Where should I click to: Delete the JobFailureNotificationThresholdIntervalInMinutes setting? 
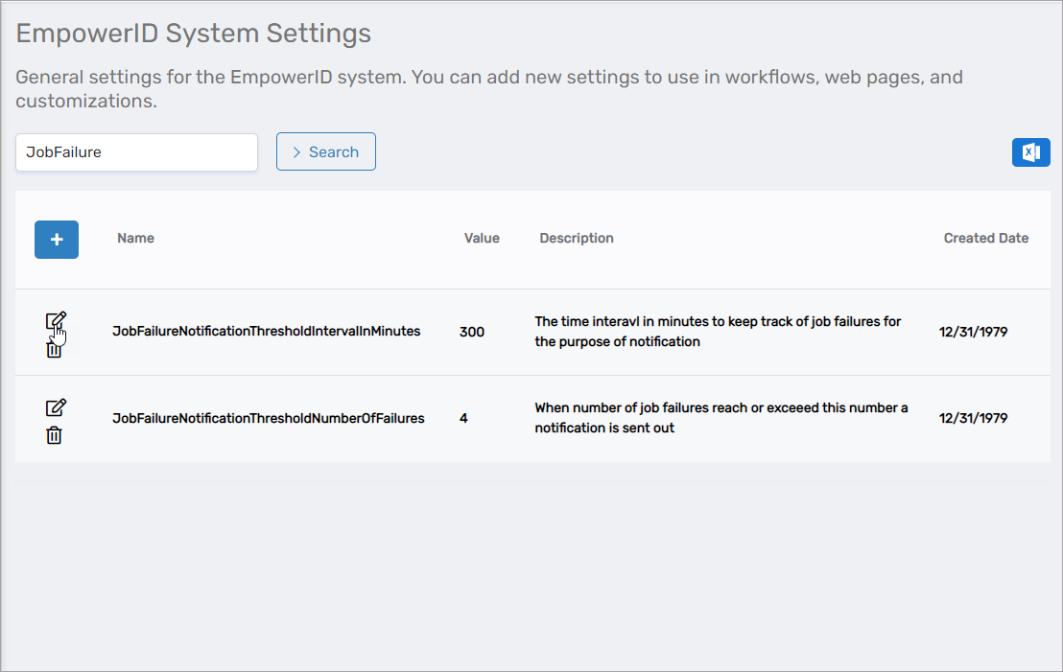[x=55, y=349]
